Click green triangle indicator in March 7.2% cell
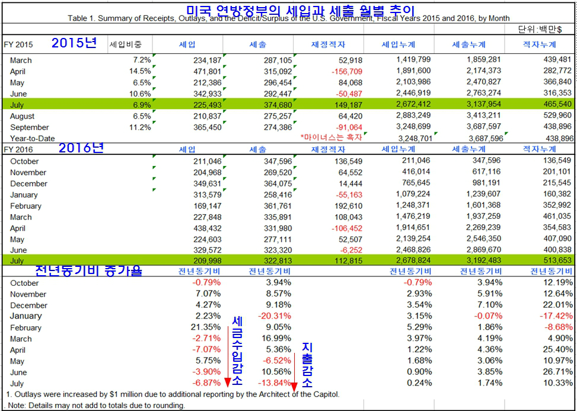 [x=153, y=56]
